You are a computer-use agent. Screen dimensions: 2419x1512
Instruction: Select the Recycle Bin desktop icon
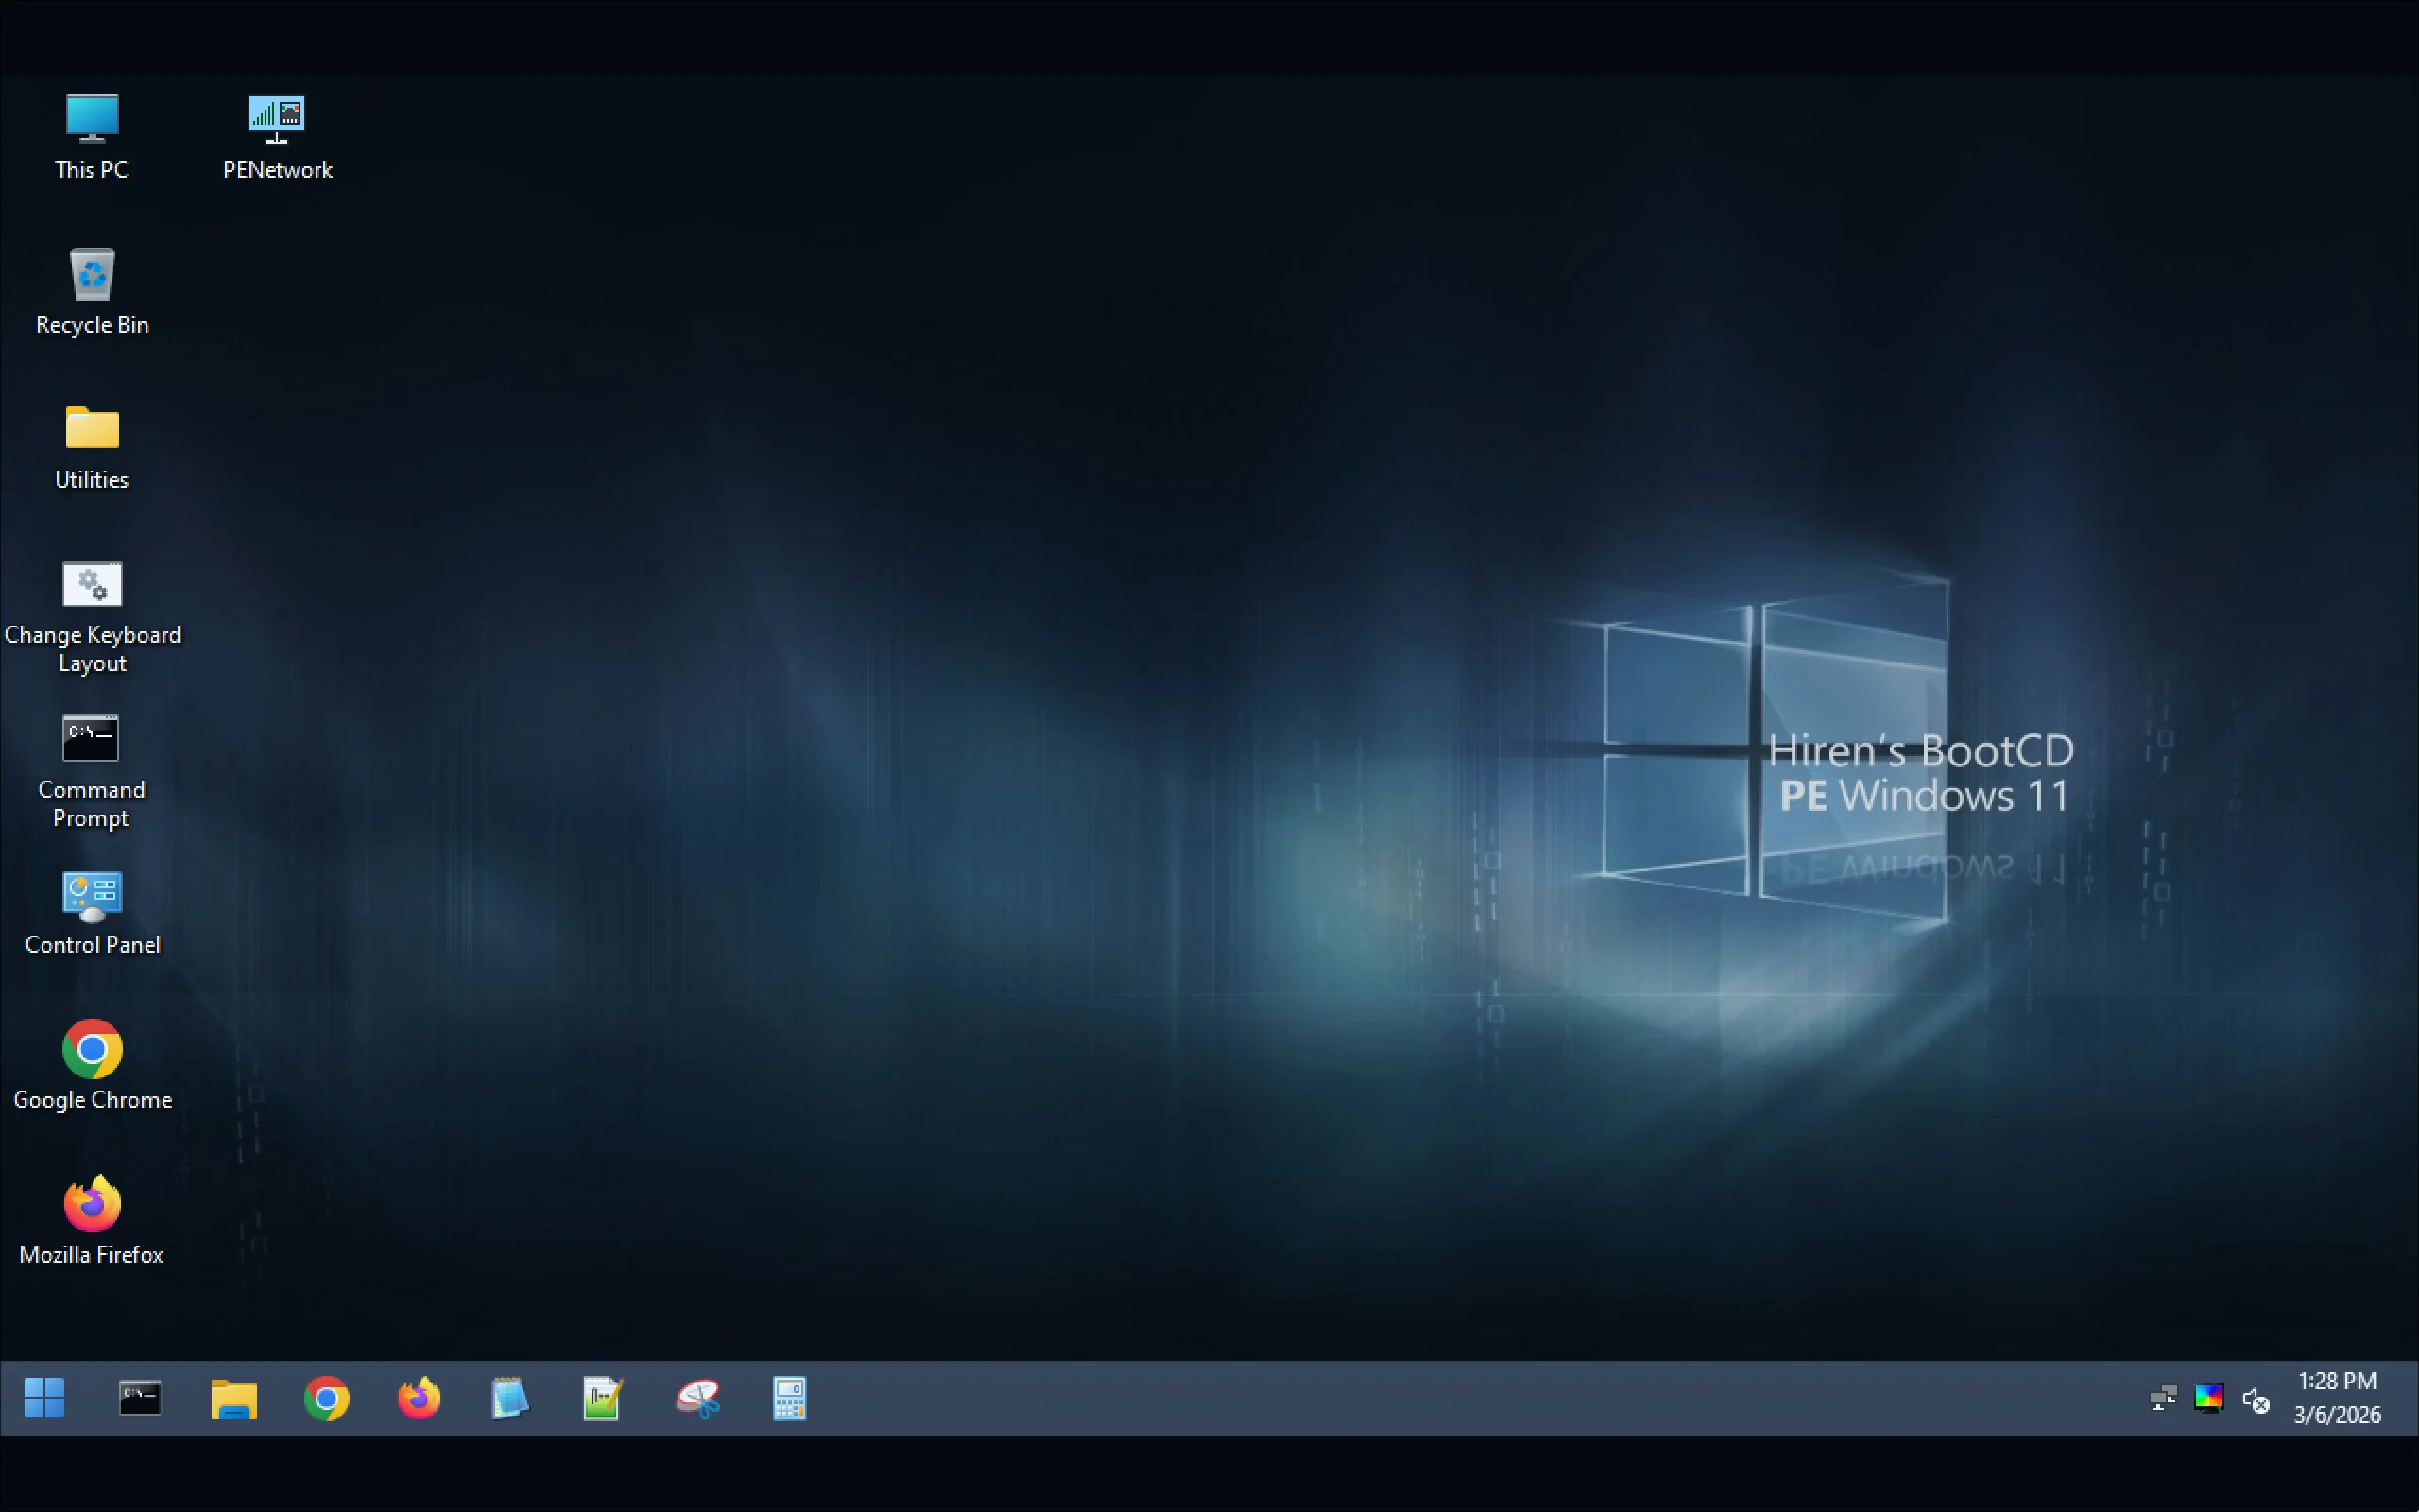[x=92, y=292]
